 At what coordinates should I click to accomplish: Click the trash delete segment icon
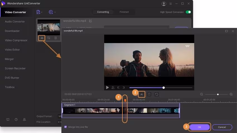(149, 94)
